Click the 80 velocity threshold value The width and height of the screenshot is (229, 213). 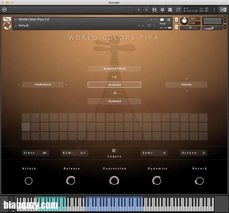[115, 93]
